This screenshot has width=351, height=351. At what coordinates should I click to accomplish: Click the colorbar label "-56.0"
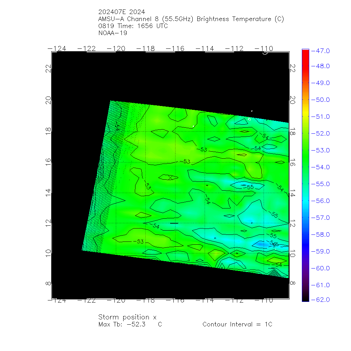[320, 201]
